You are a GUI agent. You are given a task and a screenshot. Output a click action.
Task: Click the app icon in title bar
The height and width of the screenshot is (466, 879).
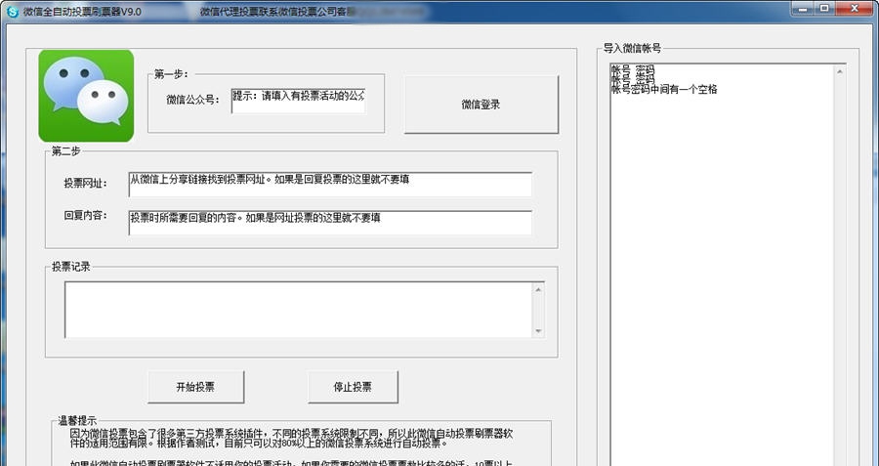[x=12, y=11]
